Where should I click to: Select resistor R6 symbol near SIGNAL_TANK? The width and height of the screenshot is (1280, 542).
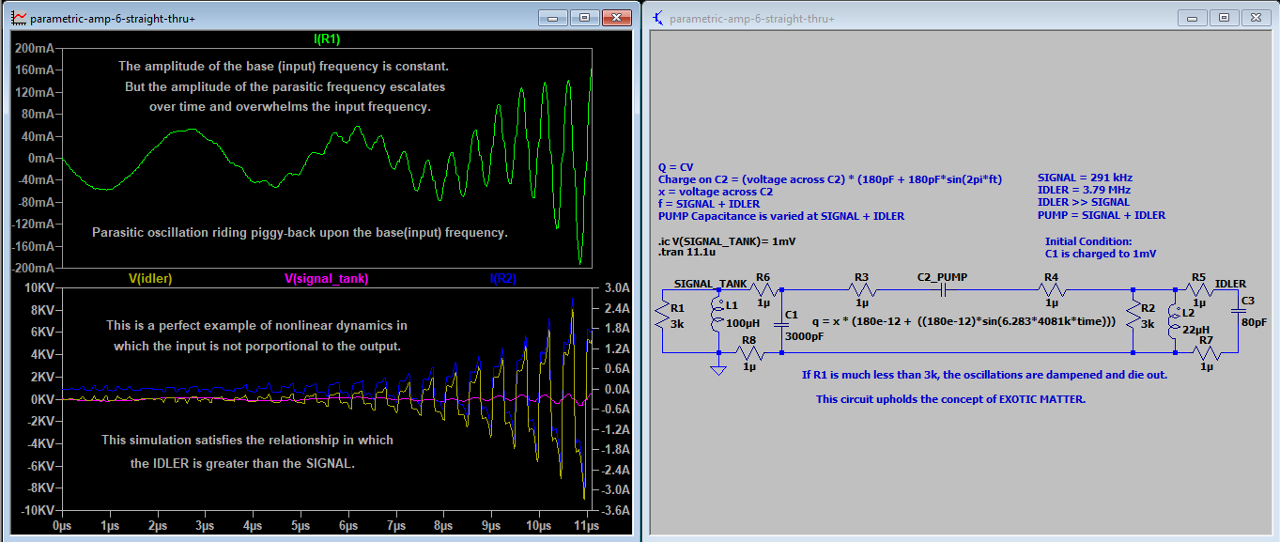point(763,290)
